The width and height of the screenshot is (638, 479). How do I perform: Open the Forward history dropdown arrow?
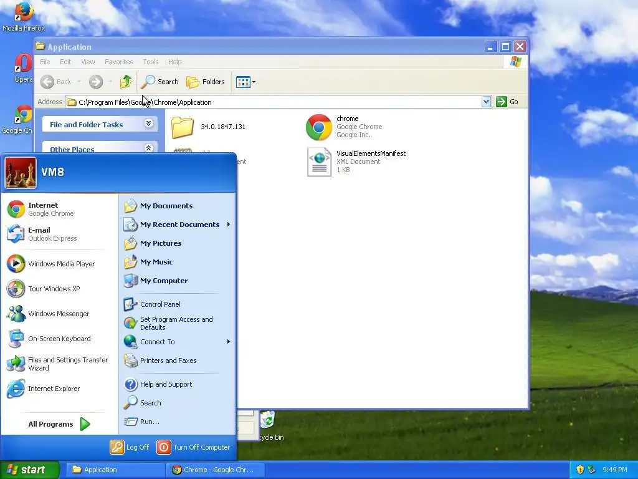click(x=110, y=82)
